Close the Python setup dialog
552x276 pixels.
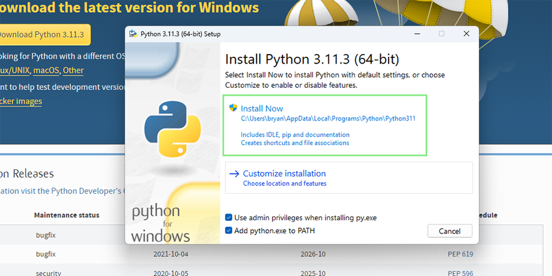pyautogui.click(x=467, y=34)
